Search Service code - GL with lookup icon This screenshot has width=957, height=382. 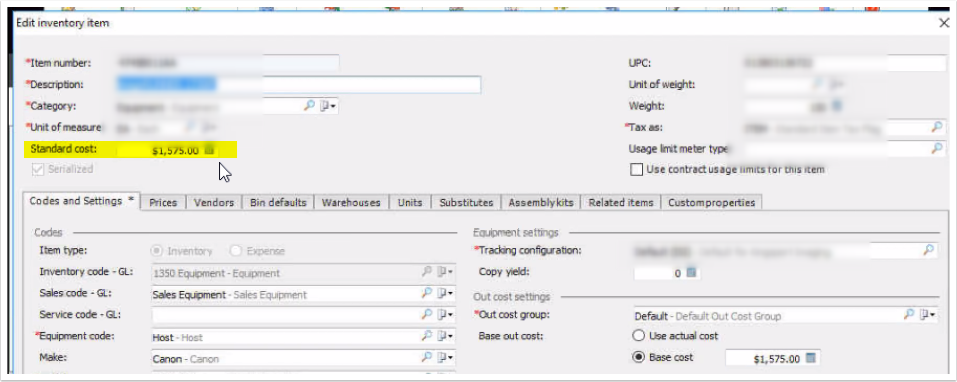(426, 315)
